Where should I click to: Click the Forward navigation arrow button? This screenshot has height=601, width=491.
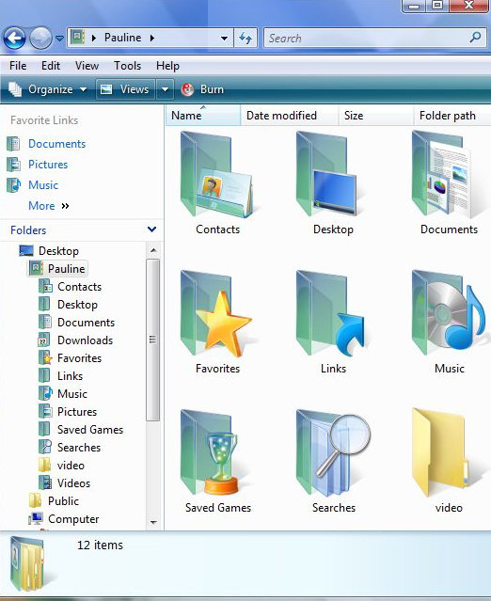pyautogui.click(x=40, y=38)
